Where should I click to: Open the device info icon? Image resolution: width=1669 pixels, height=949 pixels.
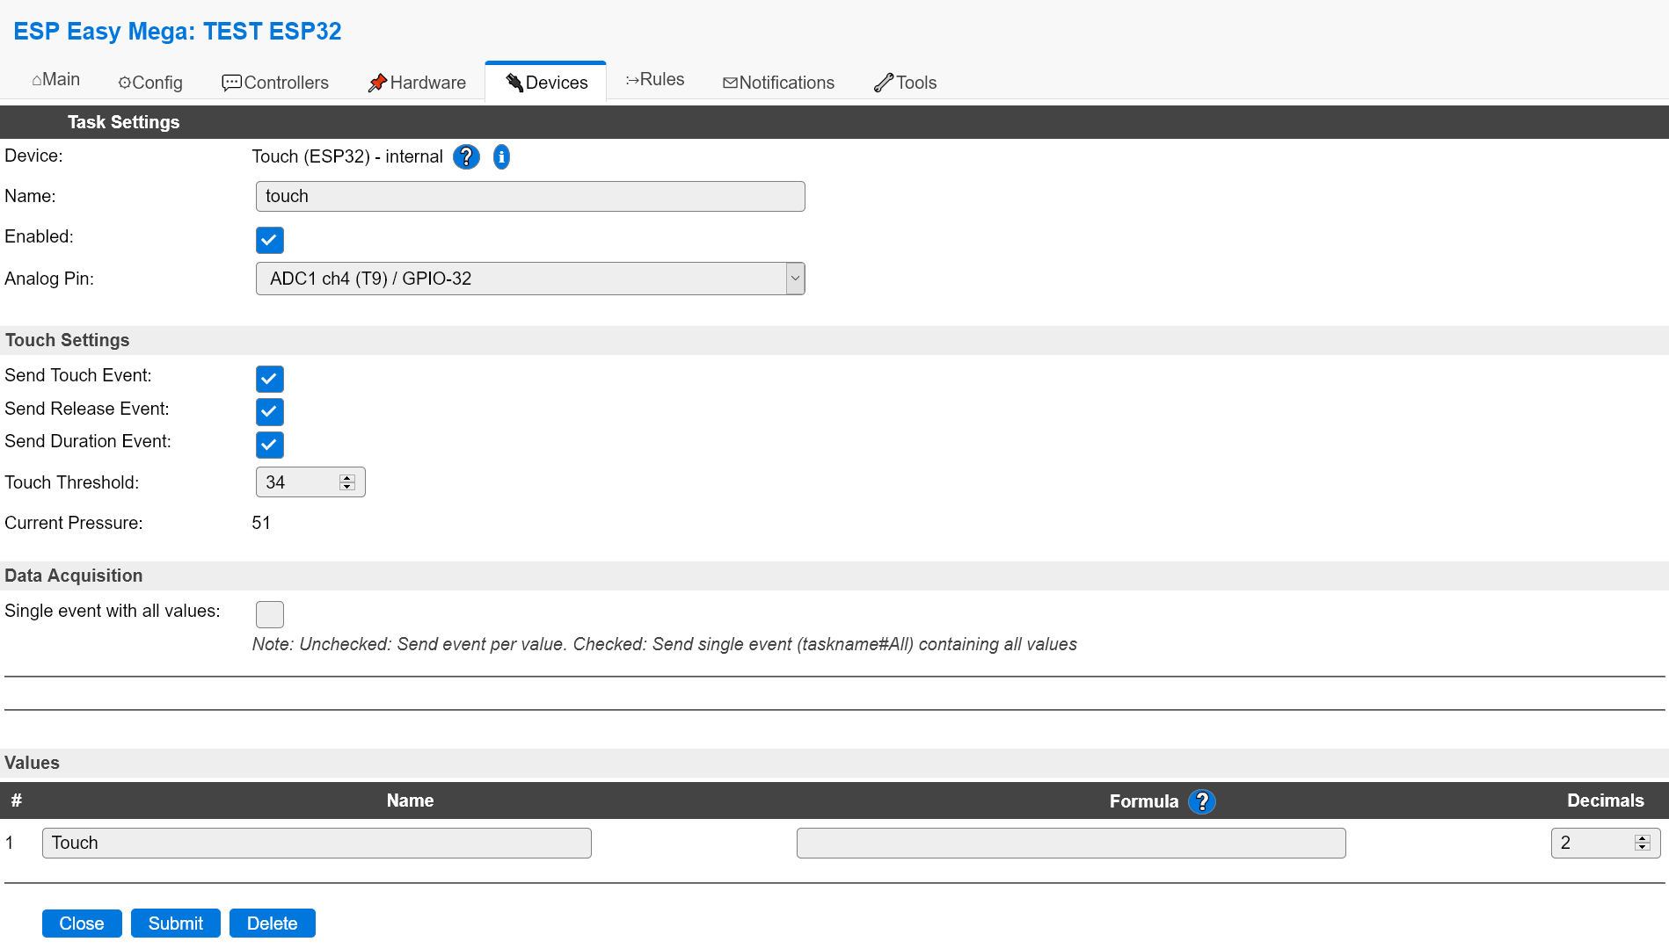[x=501, y=156]
